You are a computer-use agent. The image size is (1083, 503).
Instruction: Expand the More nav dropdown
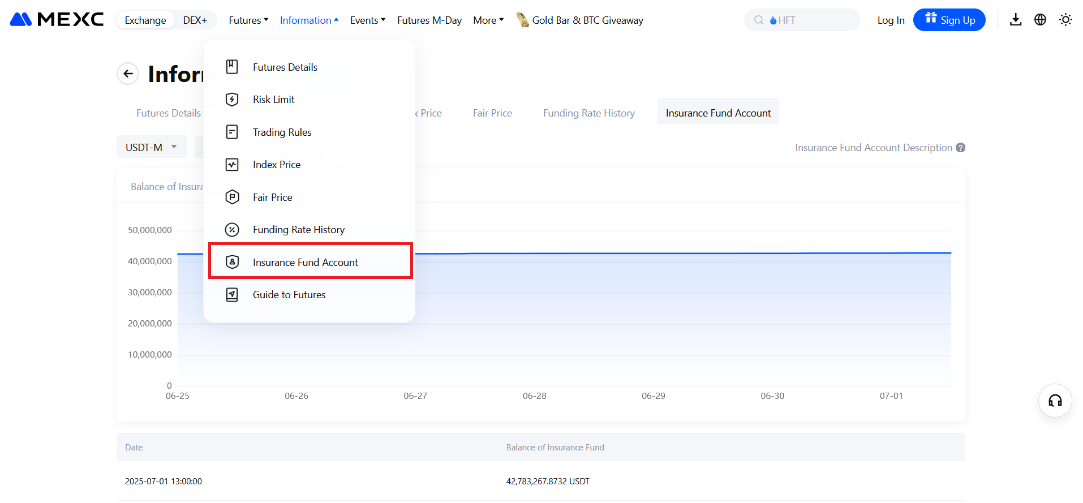click(x=488, y=20)
